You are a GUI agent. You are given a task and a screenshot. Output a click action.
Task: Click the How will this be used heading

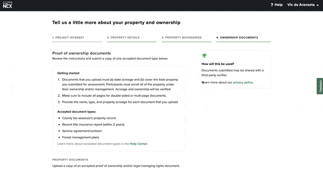(x=218, y=64)
